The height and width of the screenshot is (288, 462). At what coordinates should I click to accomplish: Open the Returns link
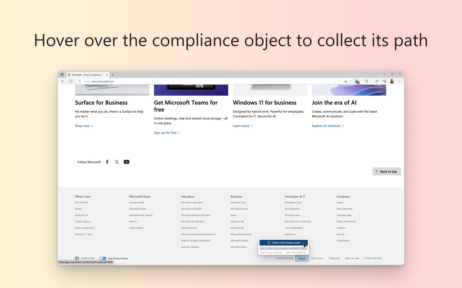pyautogui.click(x=133, y=221)
